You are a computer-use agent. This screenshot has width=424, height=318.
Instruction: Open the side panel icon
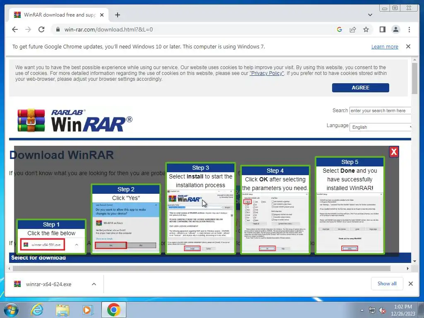382,29
